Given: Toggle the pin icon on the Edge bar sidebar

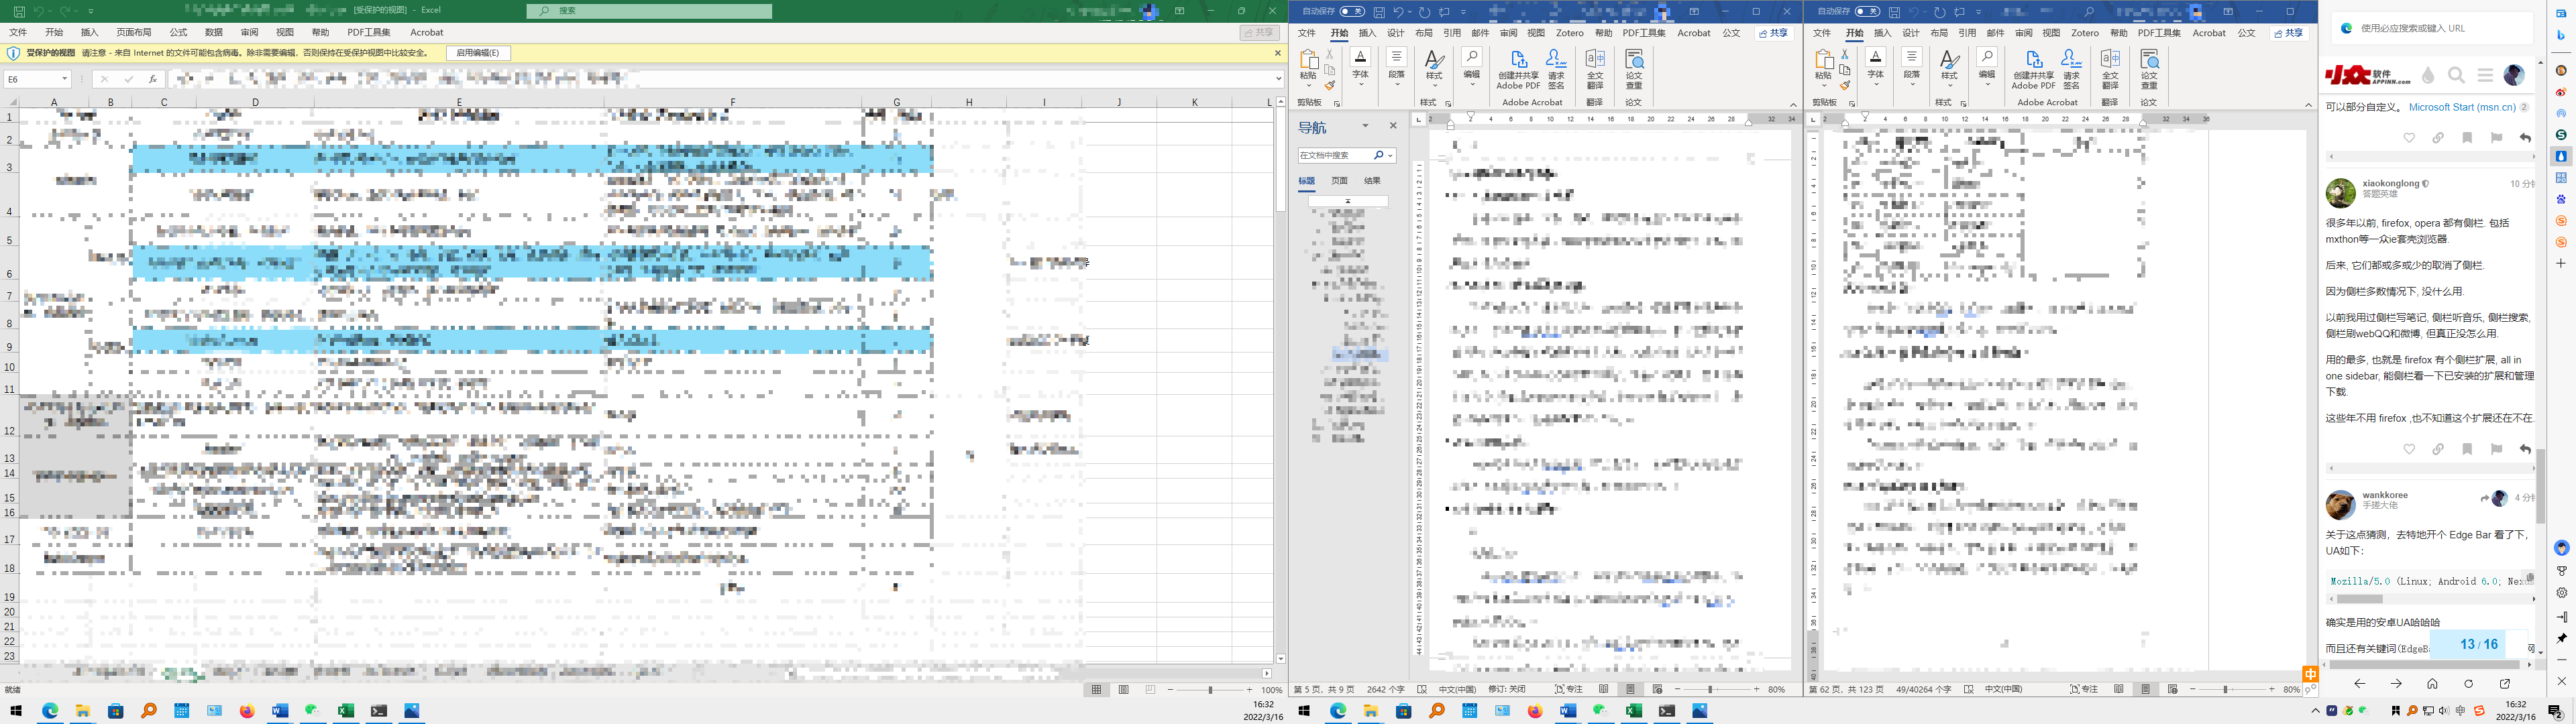Looking at the screenshot, I should [2561, 638].
